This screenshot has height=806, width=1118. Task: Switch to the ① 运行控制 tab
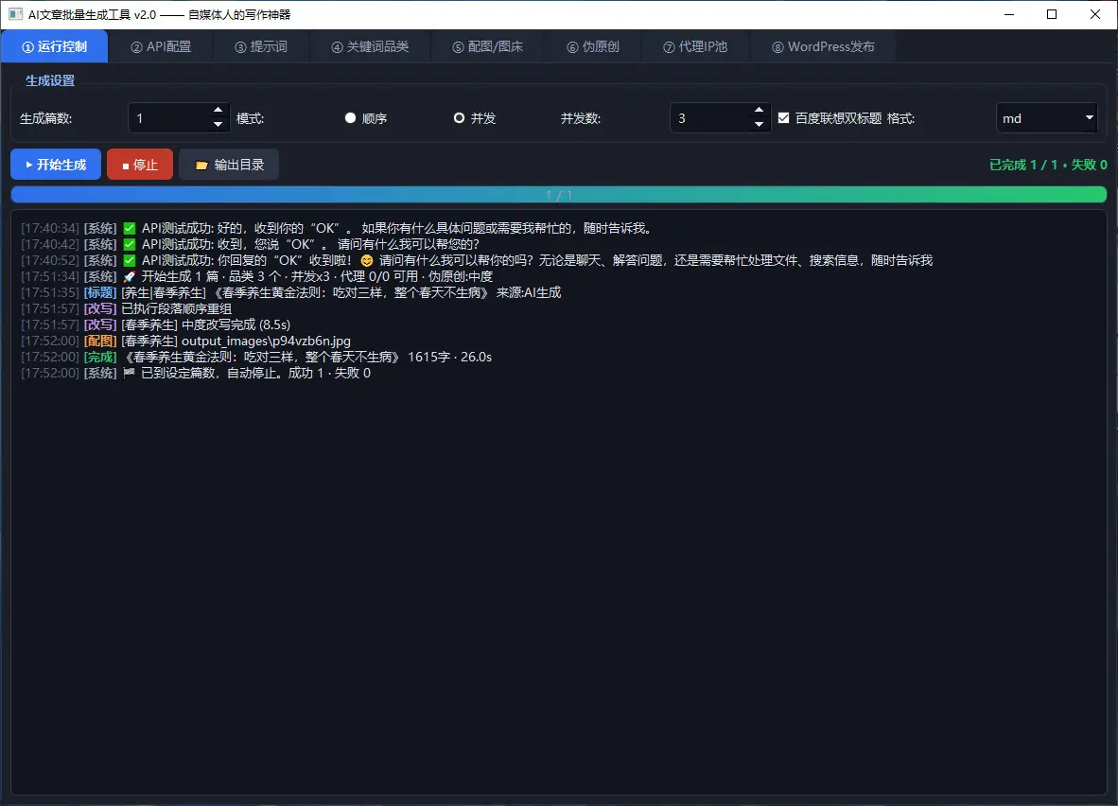(54, 46)
